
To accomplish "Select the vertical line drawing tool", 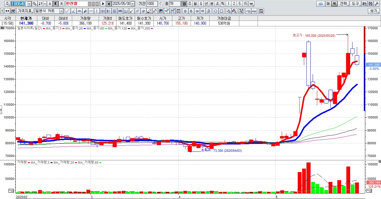I will 97,11.
